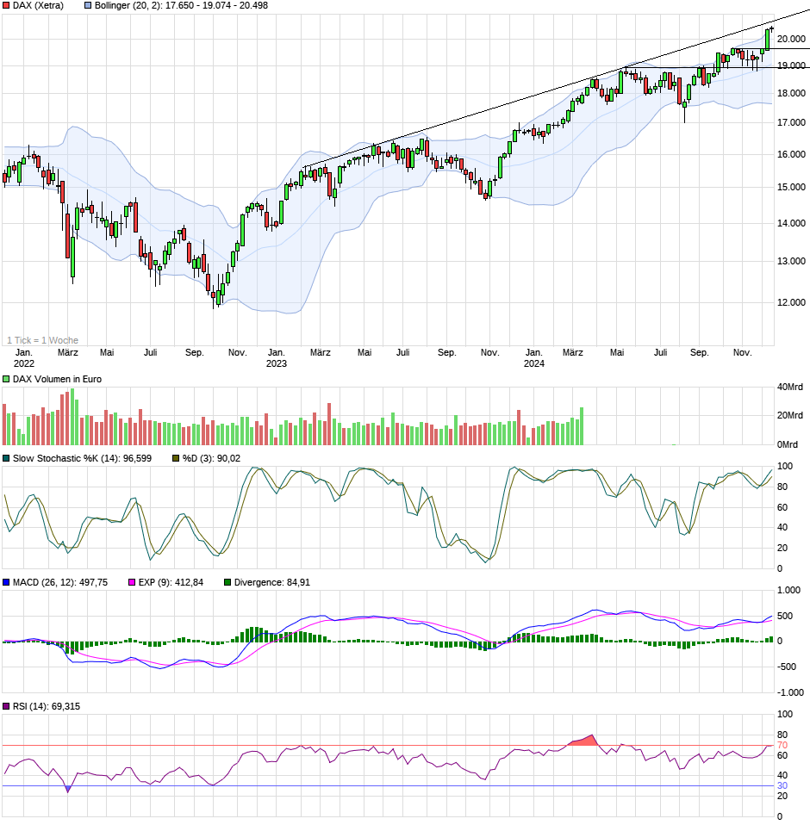Select the 'Jan. 2022' axis label
Screen dimensions: 810x825
pos(25,357)
